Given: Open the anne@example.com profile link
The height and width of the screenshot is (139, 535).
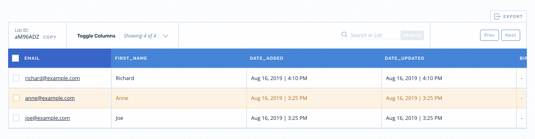Looking at the screenshot, I should pyautogui.click(x=50, y=98).
